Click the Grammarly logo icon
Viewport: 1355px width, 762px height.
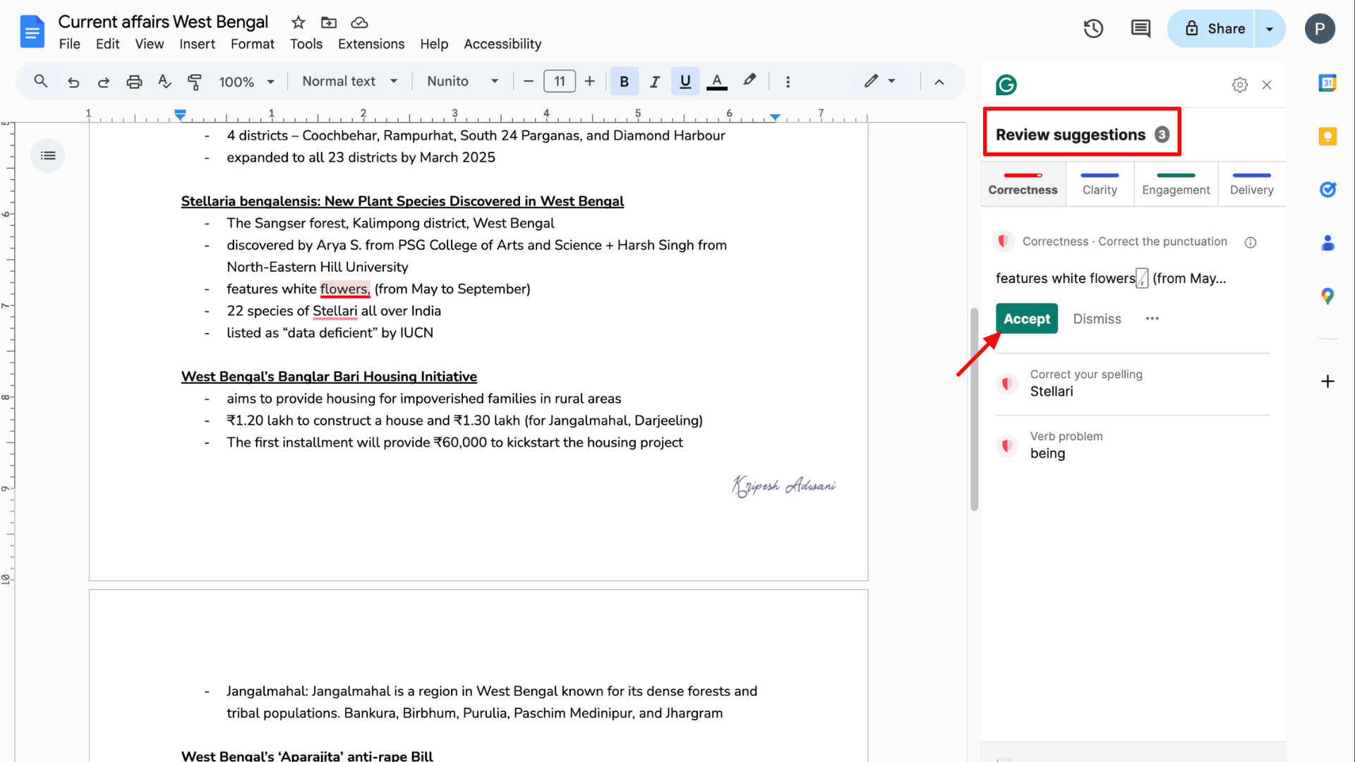coord(1006,85)
